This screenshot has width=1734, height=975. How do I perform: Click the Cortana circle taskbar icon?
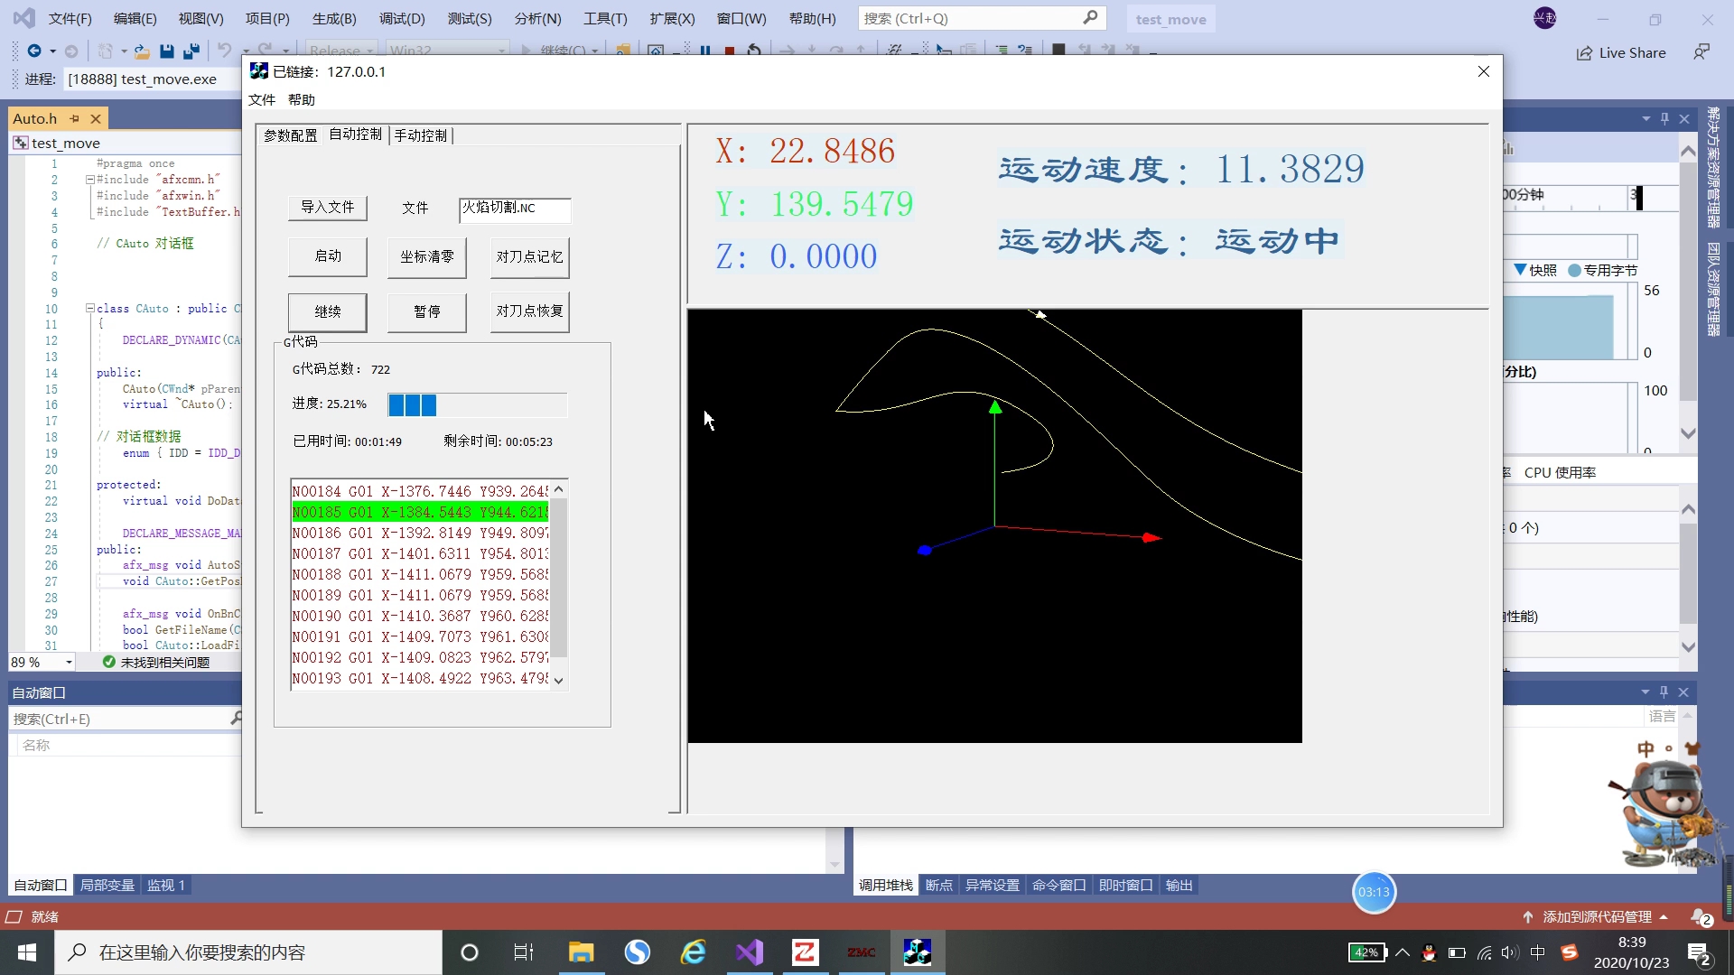(x=470, y=952)
